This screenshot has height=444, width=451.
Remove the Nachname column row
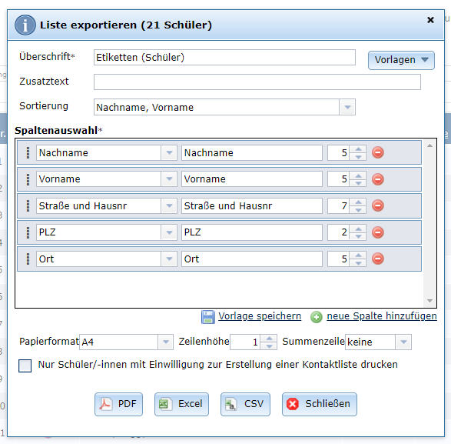coord(378,152)
